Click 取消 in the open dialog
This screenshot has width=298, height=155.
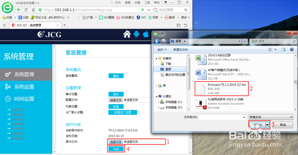pyautogui.click(x=283, y=125)
